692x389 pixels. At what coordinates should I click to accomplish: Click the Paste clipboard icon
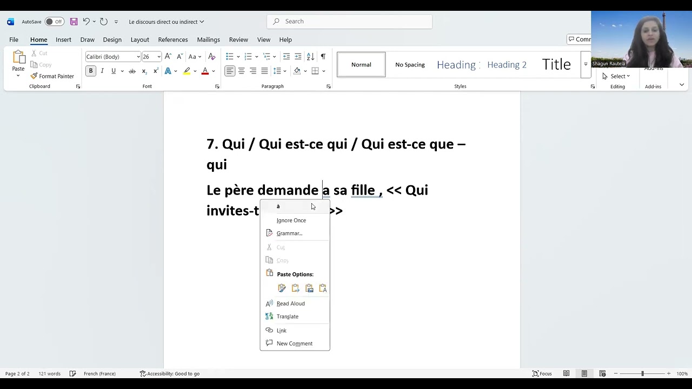coord(18,57)
